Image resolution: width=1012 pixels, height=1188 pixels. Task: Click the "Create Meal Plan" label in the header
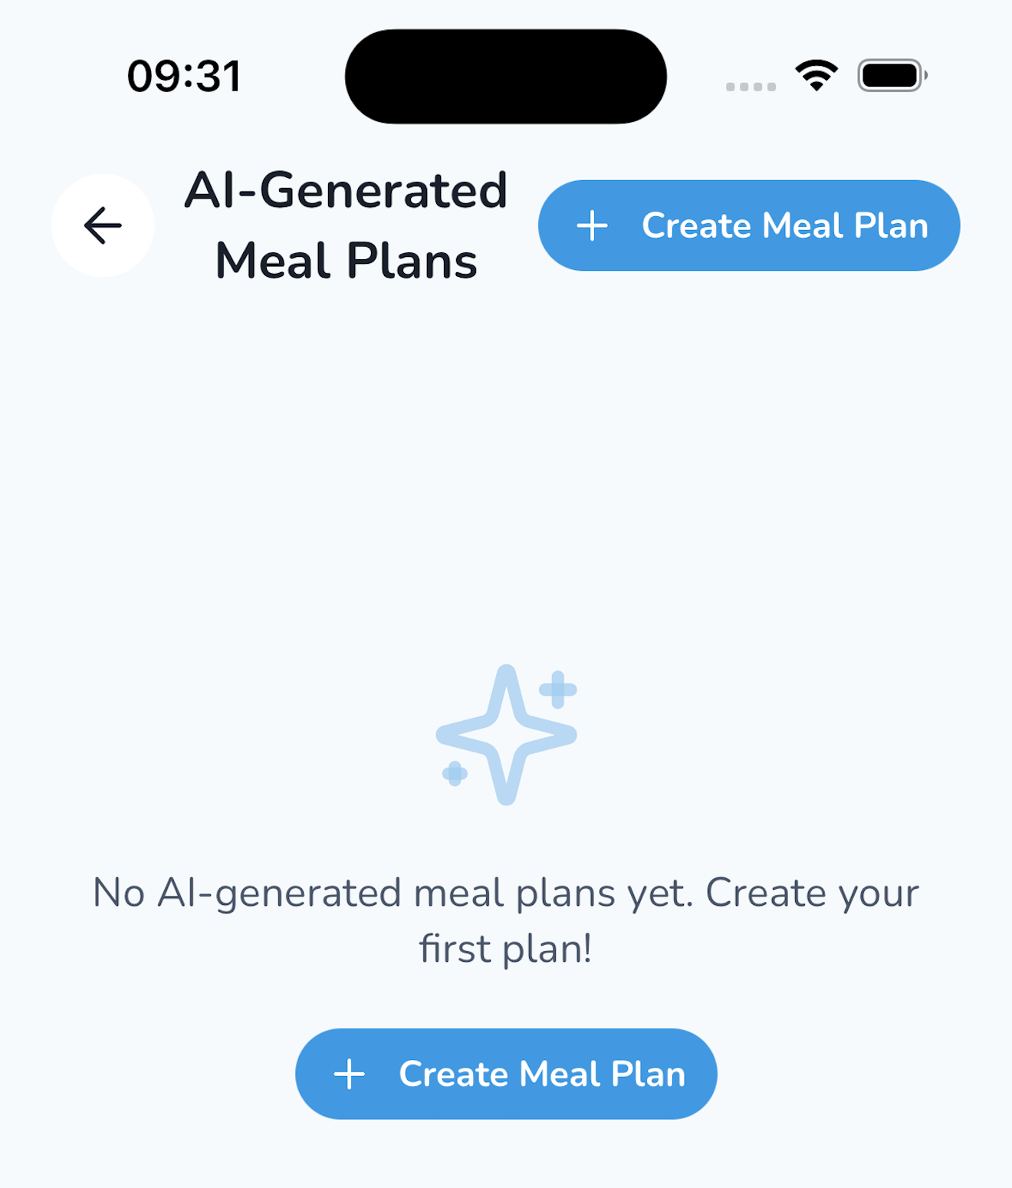pyautogui.click(x=785, y=225)
